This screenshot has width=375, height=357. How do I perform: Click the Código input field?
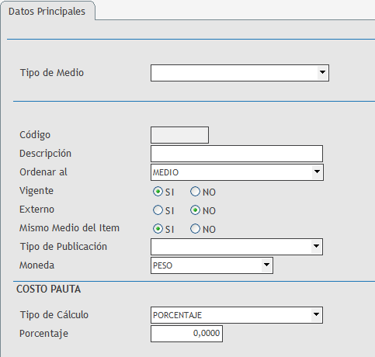tap(179, 135)
